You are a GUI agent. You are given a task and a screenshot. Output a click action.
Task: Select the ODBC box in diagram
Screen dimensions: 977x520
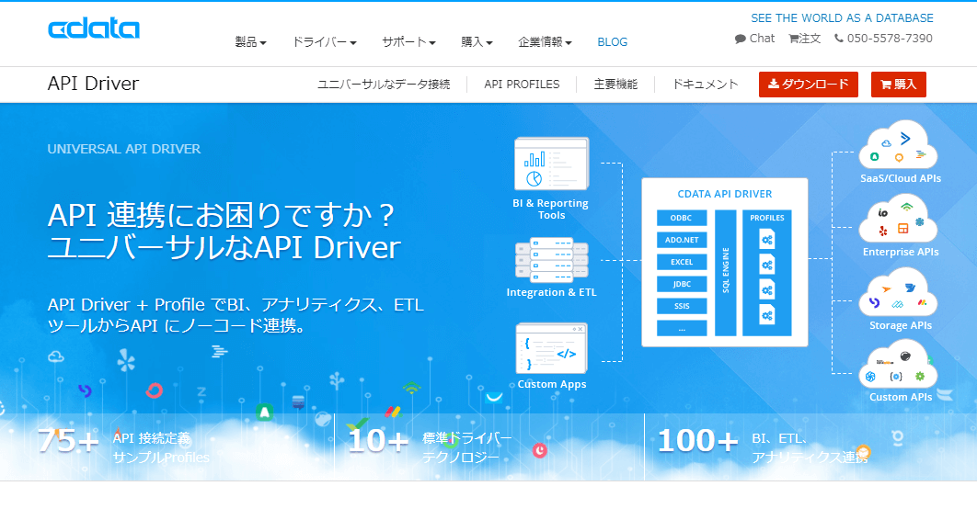(682, 218)
